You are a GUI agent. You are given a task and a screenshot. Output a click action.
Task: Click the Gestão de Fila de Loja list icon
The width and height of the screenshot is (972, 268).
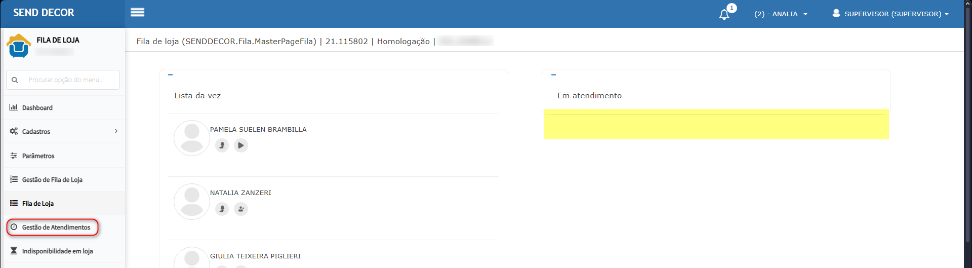[x=14, y=179]
